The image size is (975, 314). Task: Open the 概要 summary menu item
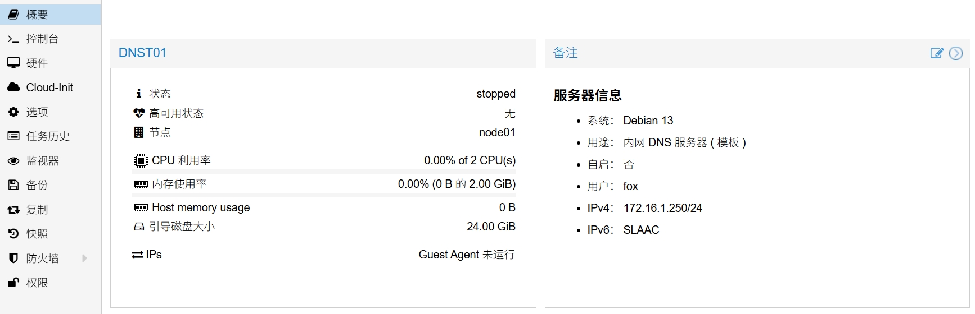(x=37, y=15)
